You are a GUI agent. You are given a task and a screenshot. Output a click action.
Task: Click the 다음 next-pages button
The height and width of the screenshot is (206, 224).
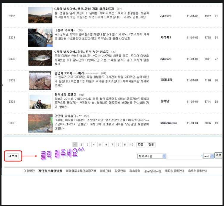(141, 144)
